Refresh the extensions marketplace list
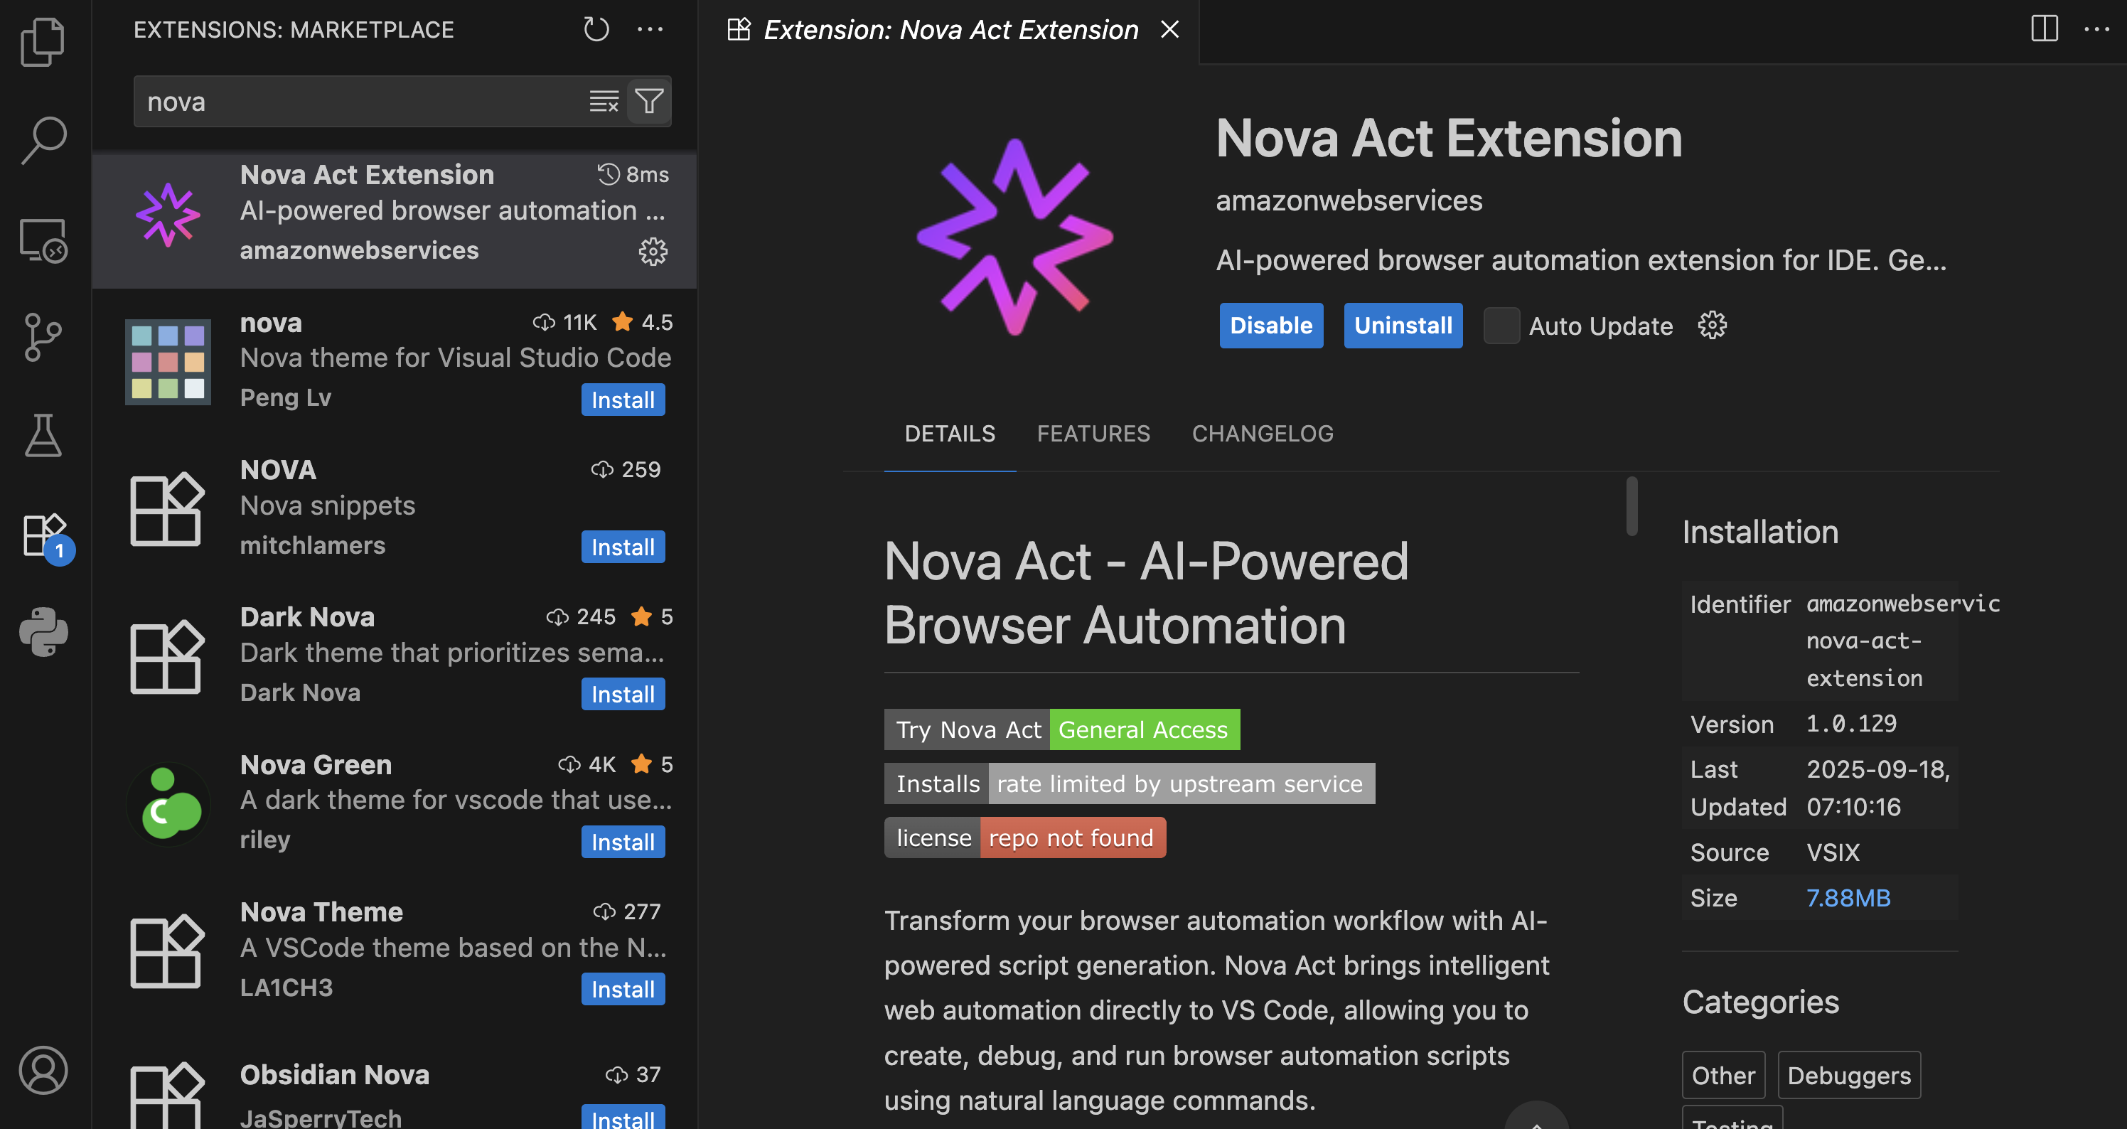This screenshot has width=2127, height=1129. pyautogui.click(x=596, y=30)
